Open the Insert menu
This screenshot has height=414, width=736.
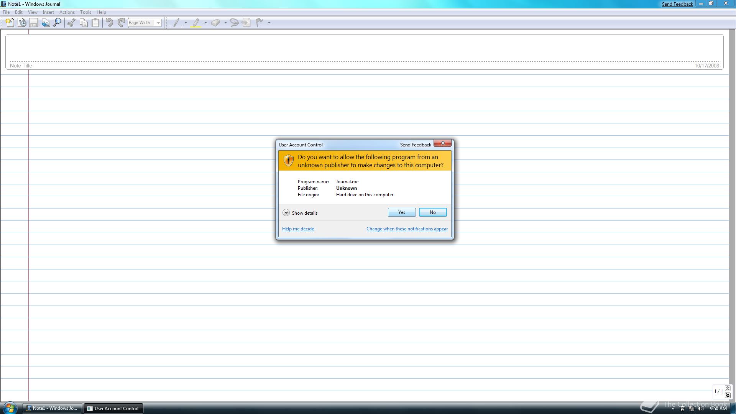[48, 12]
